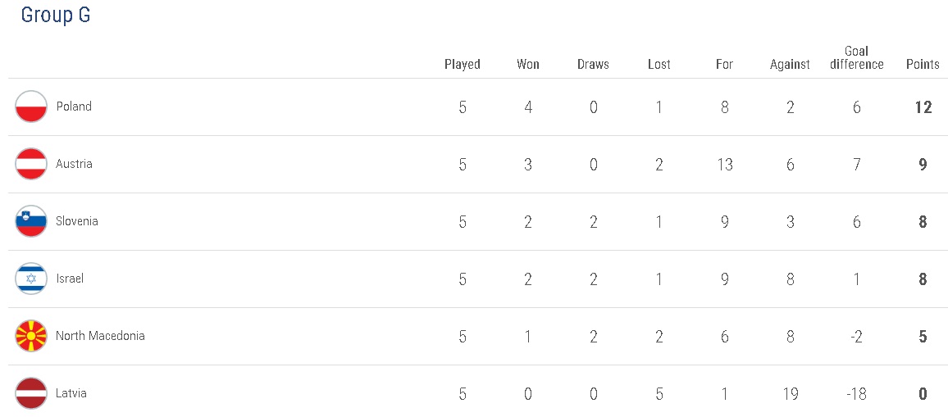Open the Austria team link
The image size is (948, 417).
coord(74,164)
